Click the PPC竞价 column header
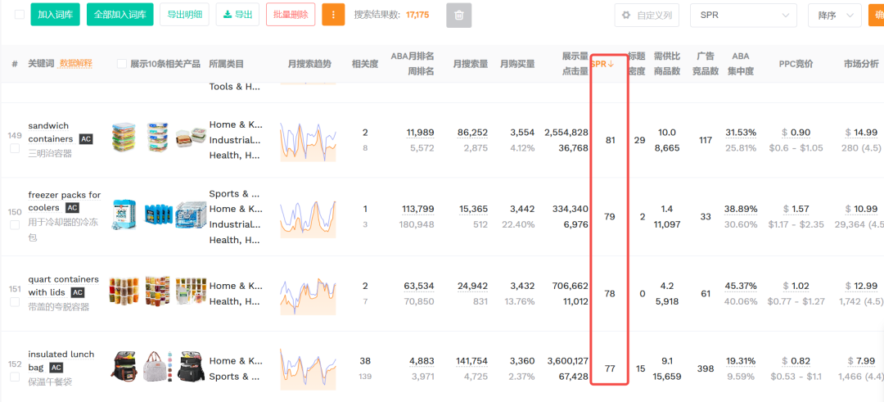This screenshot has height=402, width=884. pyautogui.click(x=796, y=64)
